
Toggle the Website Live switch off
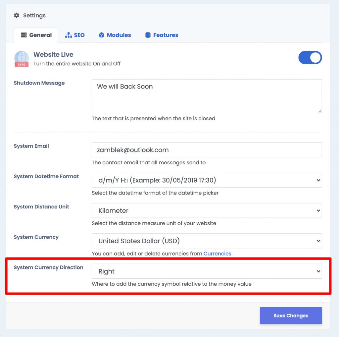pos(310,58)
